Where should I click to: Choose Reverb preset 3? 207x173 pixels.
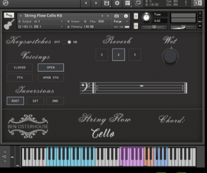(x=135, y=55)
